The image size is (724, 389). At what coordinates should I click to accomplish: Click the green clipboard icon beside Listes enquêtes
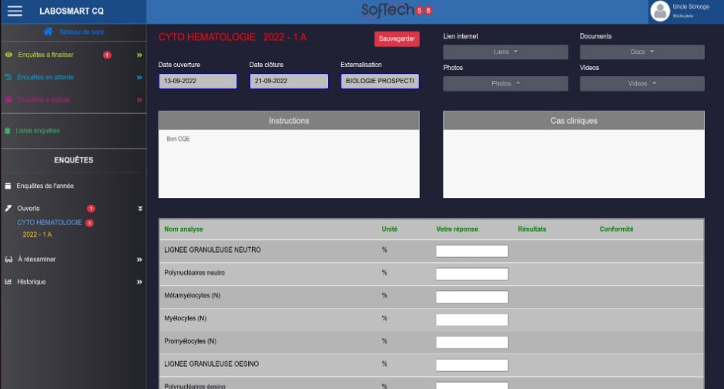click(8, 131)
